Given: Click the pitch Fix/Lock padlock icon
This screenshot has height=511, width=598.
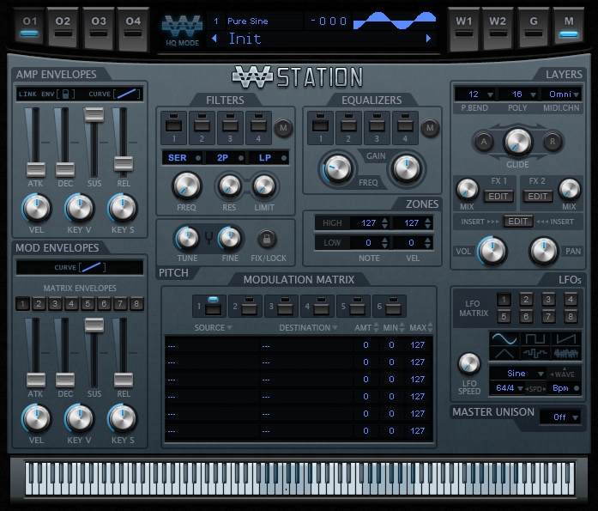Looking at the screenshot, I should 267,239.
